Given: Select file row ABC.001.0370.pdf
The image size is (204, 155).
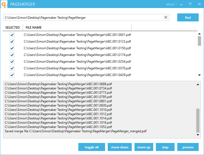Looking at the screenshot, I should point(77,68).
